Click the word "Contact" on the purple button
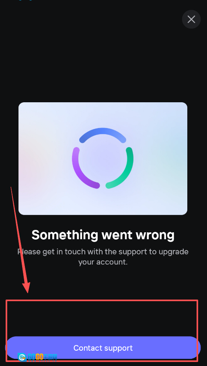207x366 pixels. coord(88,348)
